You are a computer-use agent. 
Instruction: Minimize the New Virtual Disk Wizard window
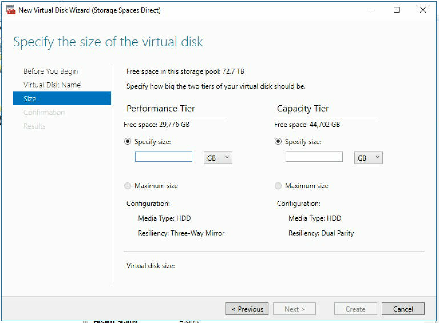(x=371, y=10)
